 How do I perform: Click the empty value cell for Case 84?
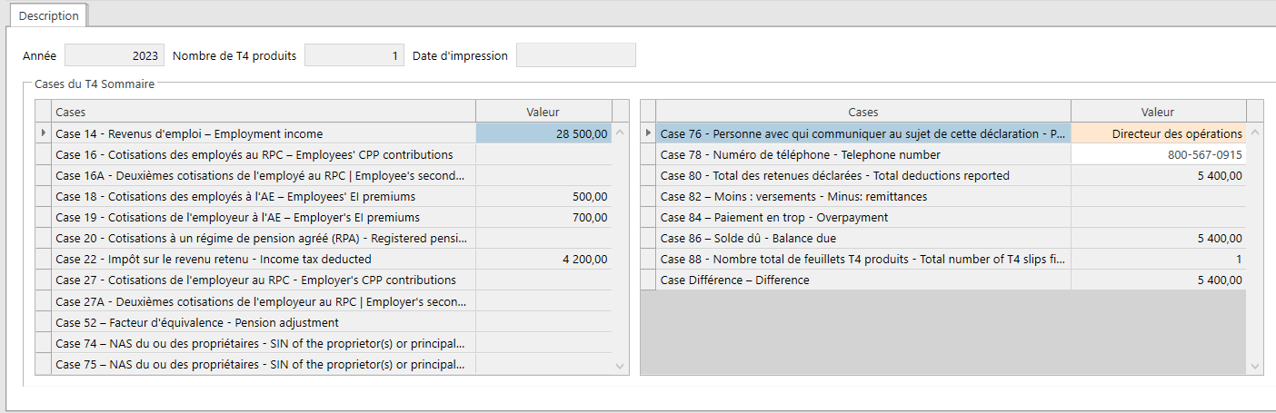click(x=1158, y=217)
